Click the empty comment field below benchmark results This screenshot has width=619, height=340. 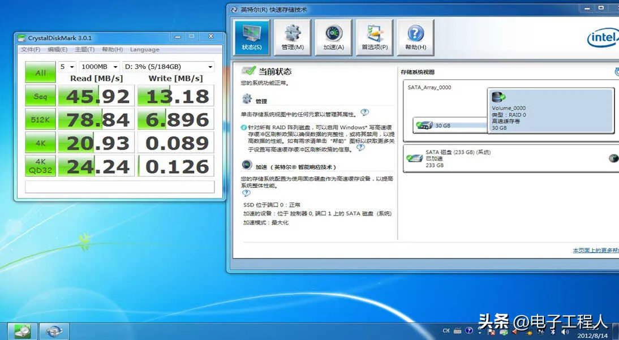[119, 187]
